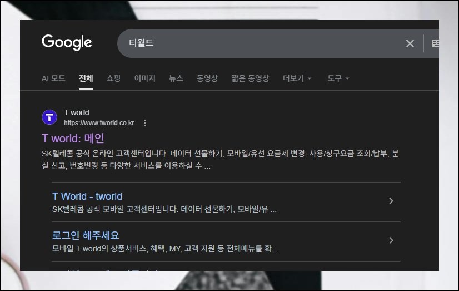Open the on-screen keyboard icon

click(435, 43)
